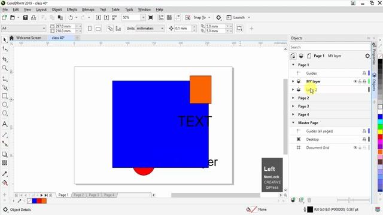The image size is (383, 215).
Task: Collapse the Master Page tree
Action: pyautogui.click(x=293, y=123)
